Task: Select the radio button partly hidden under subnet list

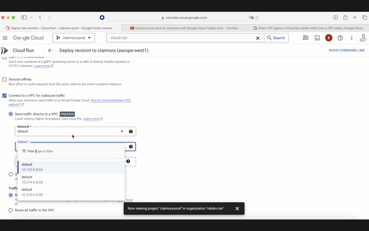Action: pyautogui.click(x=11, y=174)
